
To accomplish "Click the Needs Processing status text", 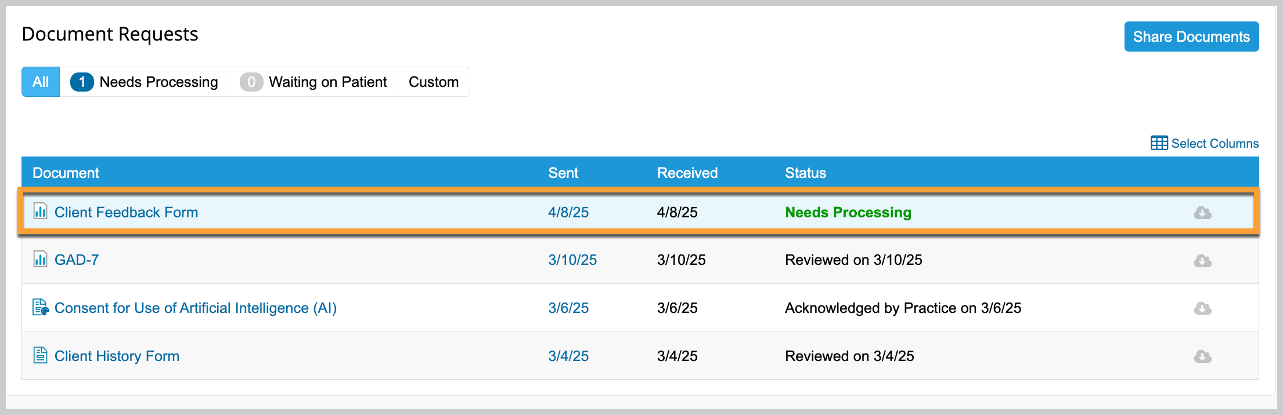I will (x=848, y=212).
